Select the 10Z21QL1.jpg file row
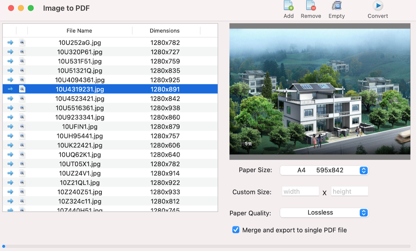Viewport: 416px width, 251px height. click(x=80, y=183)
